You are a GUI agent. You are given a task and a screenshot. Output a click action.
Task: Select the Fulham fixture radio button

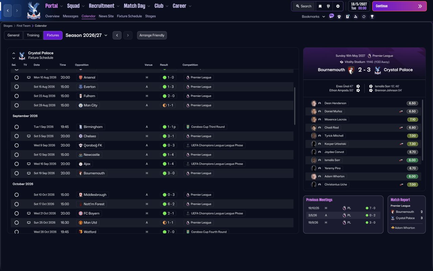coord(16,96)
